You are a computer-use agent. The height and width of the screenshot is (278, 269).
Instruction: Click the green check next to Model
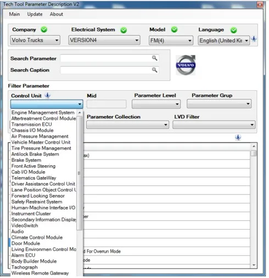pyautogui.click(x=174, y=29)
